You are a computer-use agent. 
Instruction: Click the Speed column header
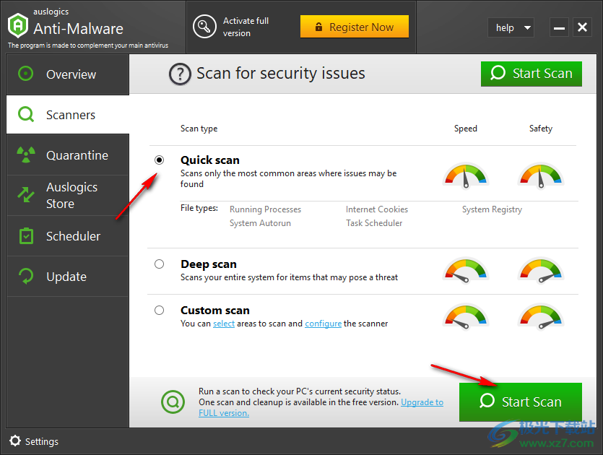tap(465, 129)
